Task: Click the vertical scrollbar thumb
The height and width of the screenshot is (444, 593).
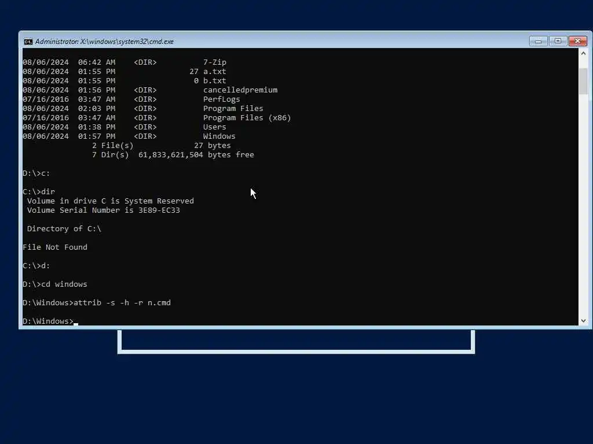Action: [583, 81]
